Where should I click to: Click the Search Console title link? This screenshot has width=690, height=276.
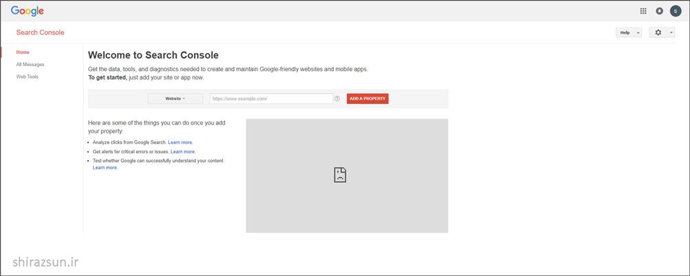tap(40, 32)
